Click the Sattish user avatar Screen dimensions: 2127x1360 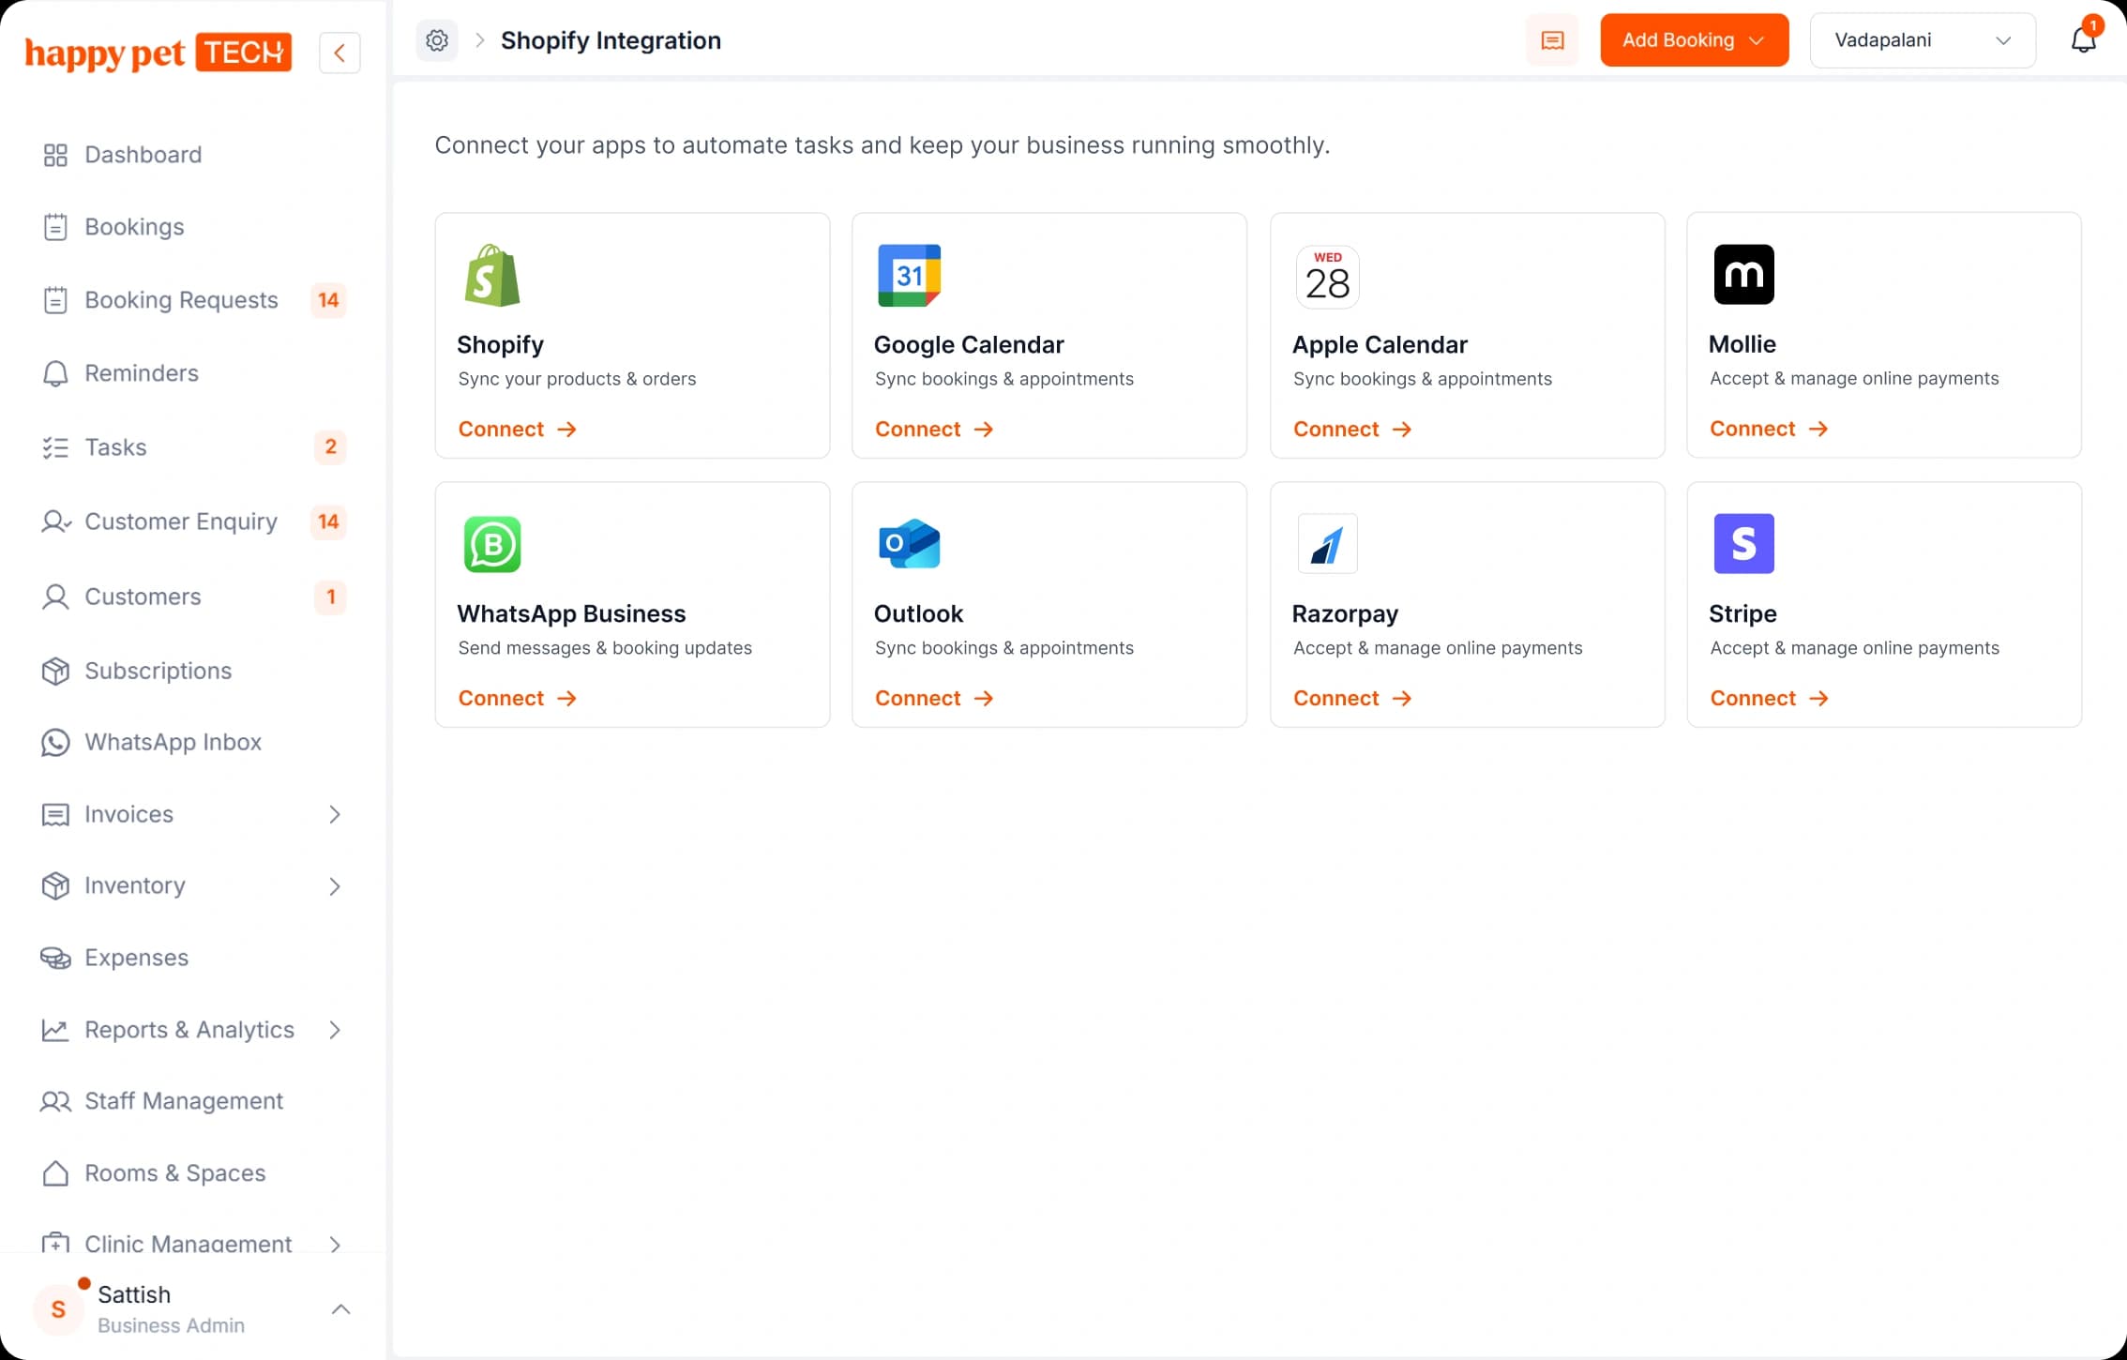click(x=58, y=1309)
